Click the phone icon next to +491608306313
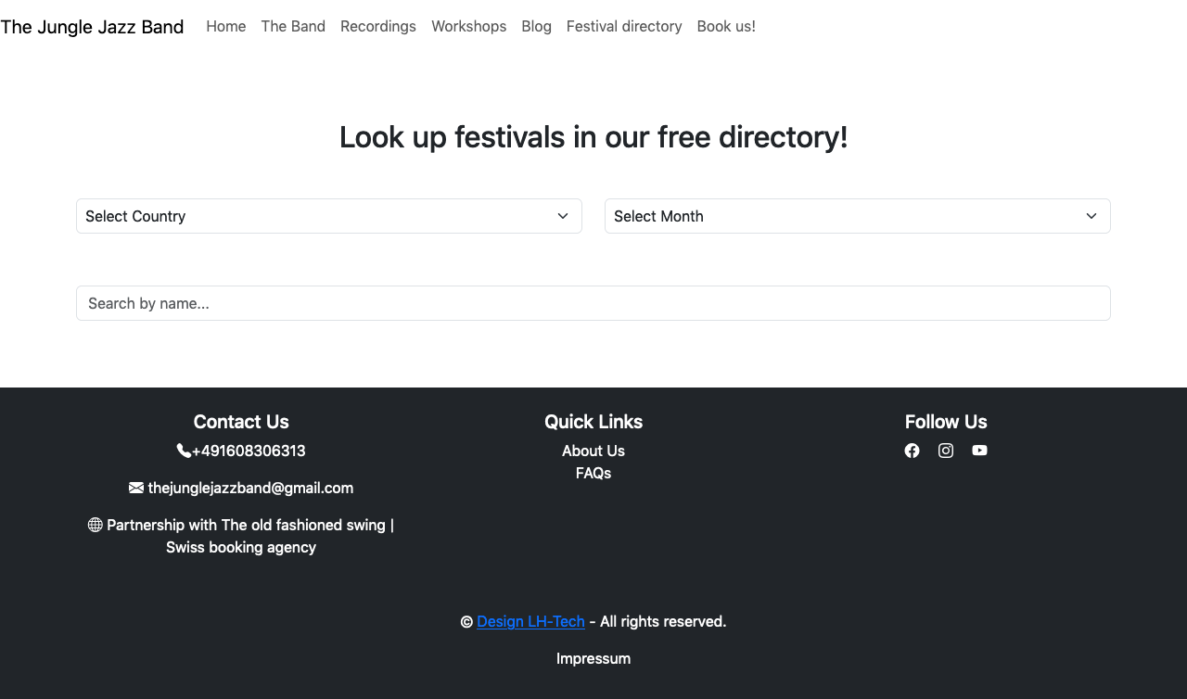The height and width of the screenshot is (699, 1187). 184,451
